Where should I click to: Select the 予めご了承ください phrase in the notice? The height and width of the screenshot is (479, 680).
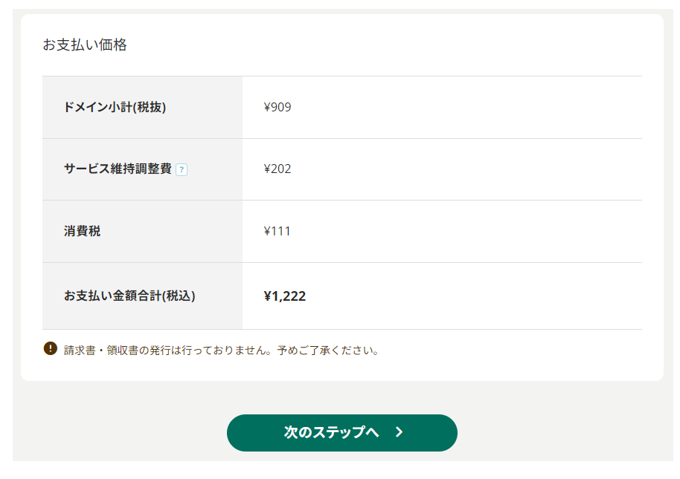click(x=325, y=350)
